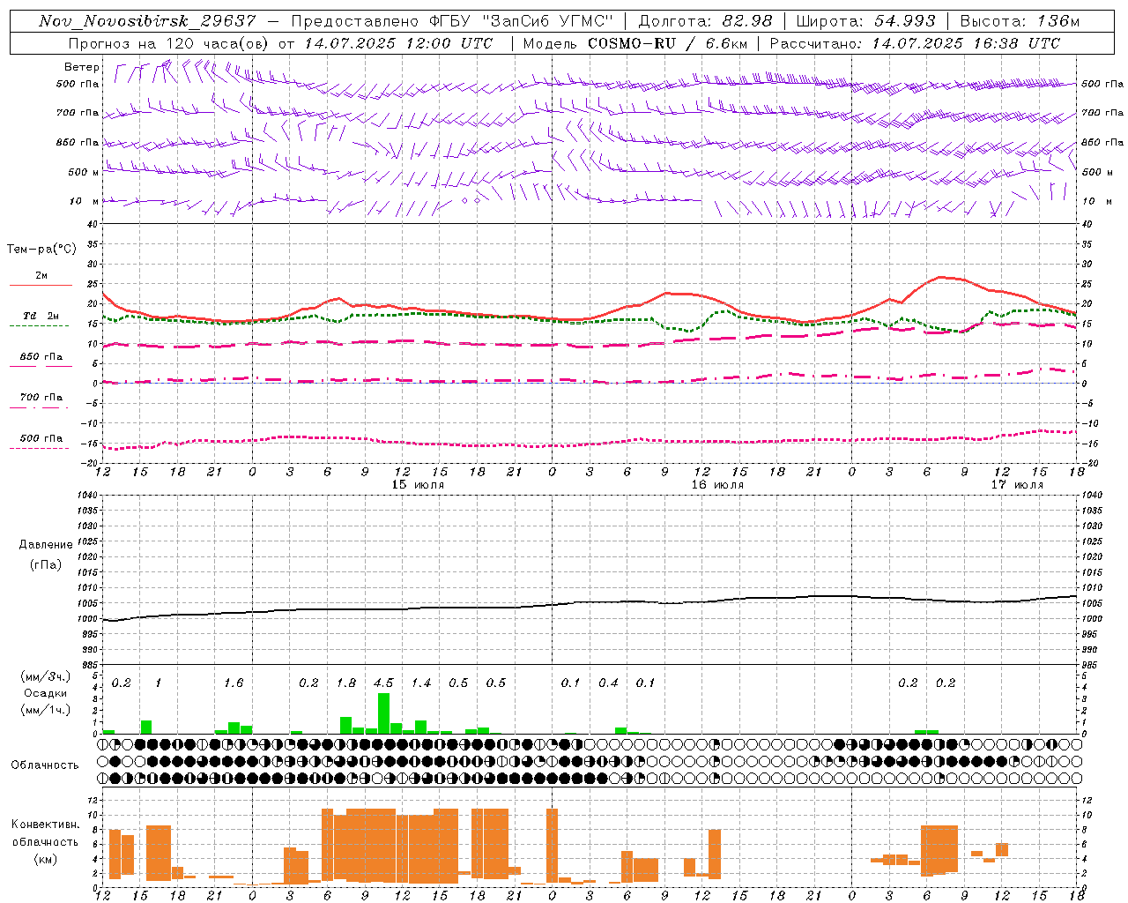Image resolution: width=1128 pixels, height=903 pixels.
Task: Click the 'Конвективн.' convective cloud label
Action: pos(46,825)
